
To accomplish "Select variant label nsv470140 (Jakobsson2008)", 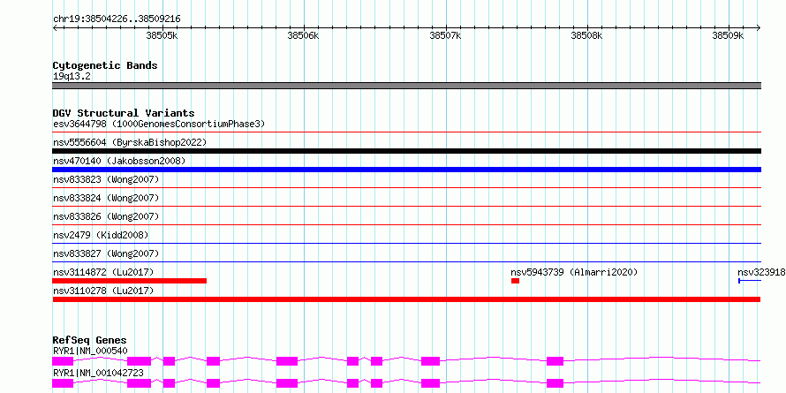I will click(119, 161).
